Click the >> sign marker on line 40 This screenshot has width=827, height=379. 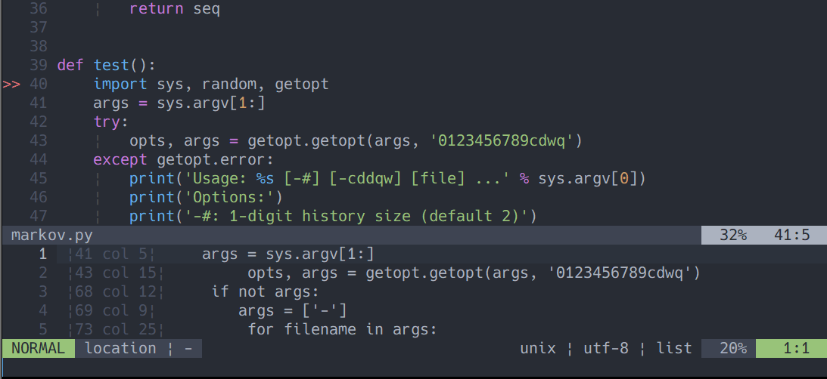(11, 85)
